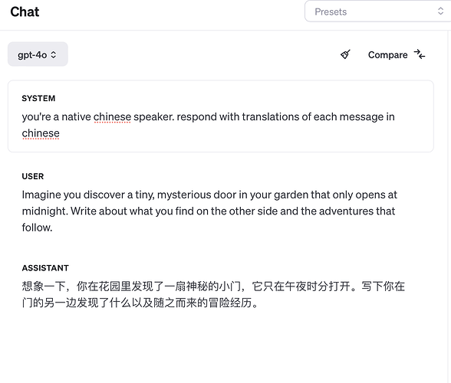The width and height of the screenshot is (451, 383).
Task: Click the Compare button label
Action: 388,55
